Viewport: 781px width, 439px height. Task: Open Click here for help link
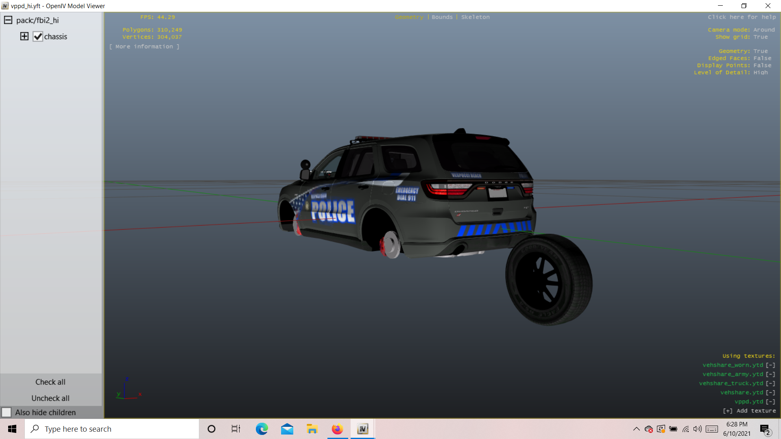coord(742,17)
